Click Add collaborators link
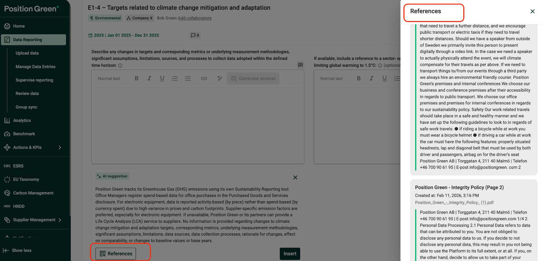Image resolution: width=545 pixels, height=261 pixels. click(x=195, y=18)
